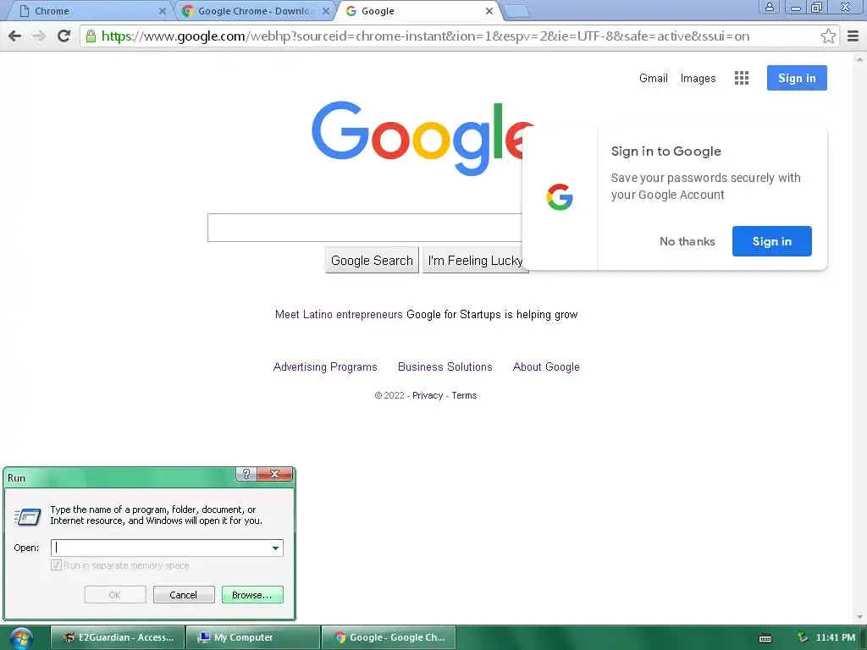Reload the page with the refresh icon
This screenshot has height=650, width=867.
pos(64,36)
